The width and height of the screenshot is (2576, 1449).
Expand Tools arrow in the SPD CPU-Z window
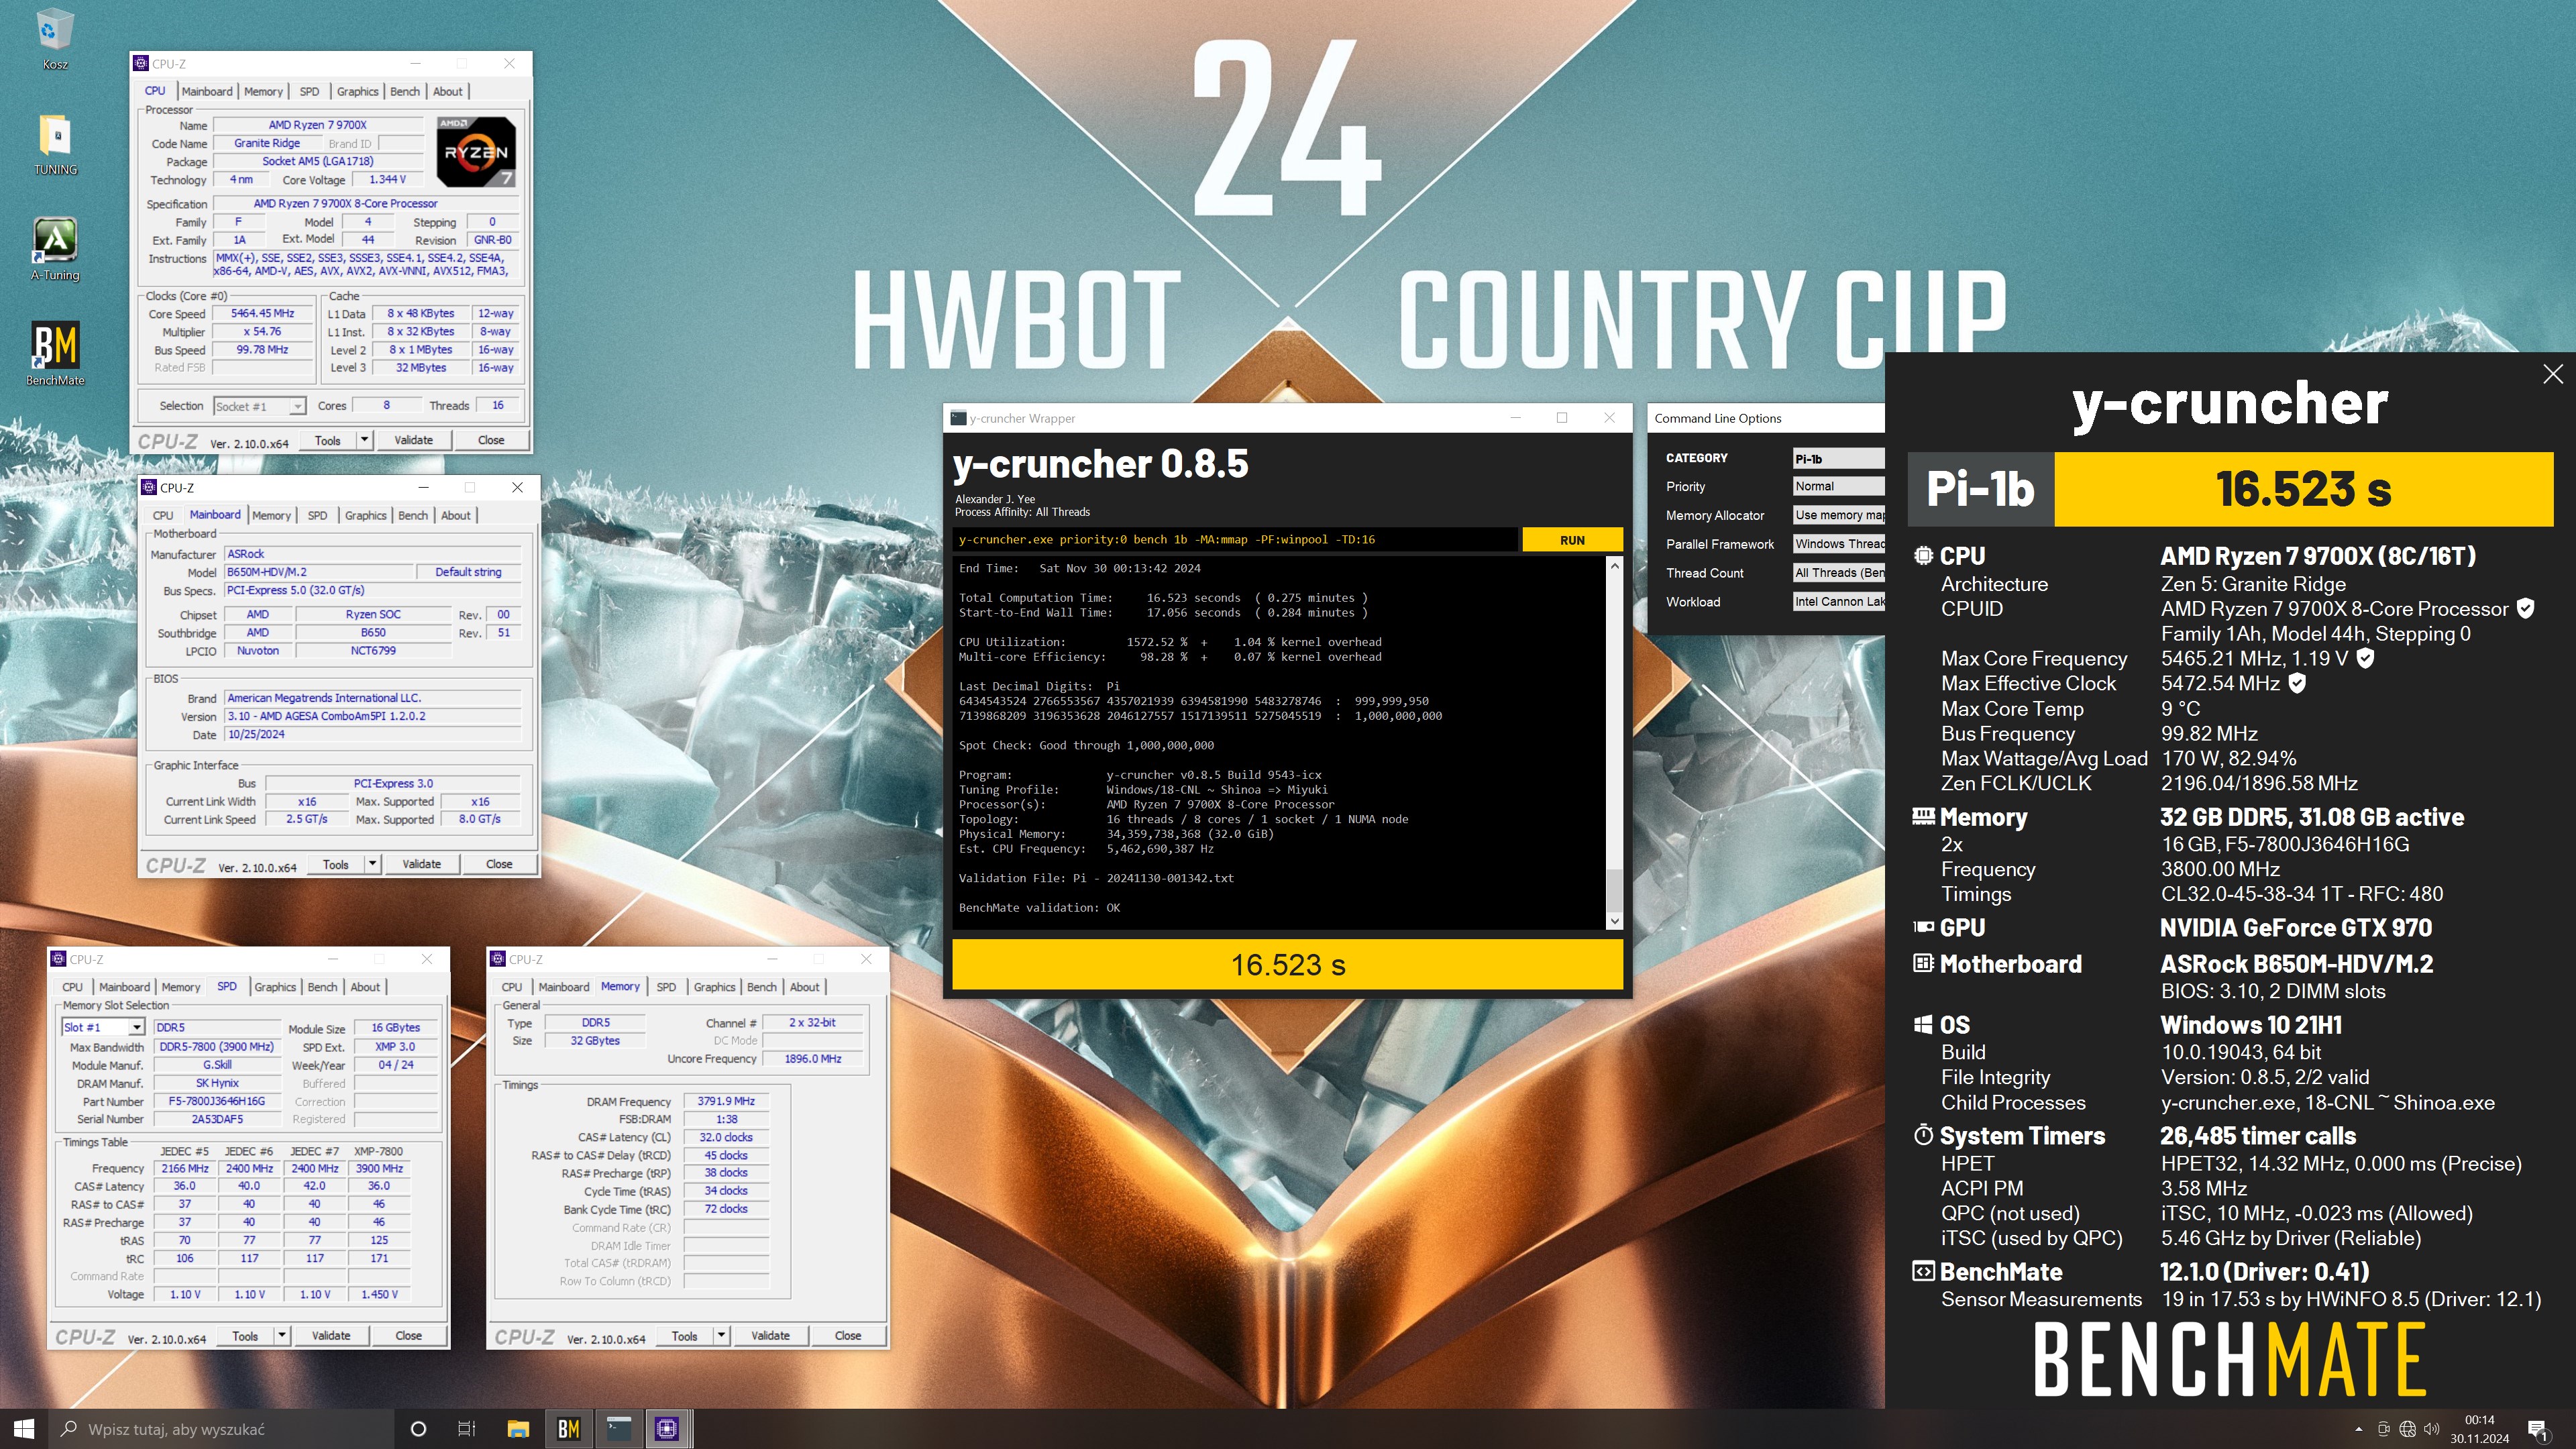click(282, 1336)
